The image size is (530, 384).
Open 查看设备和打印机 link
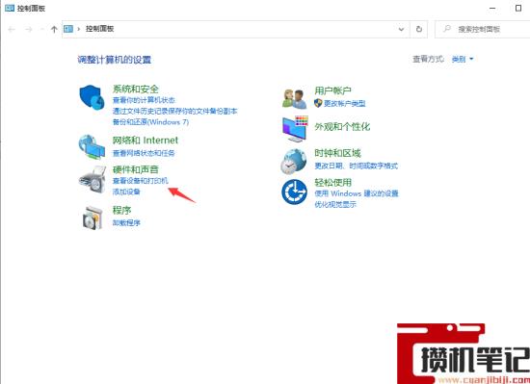(141, 181)
